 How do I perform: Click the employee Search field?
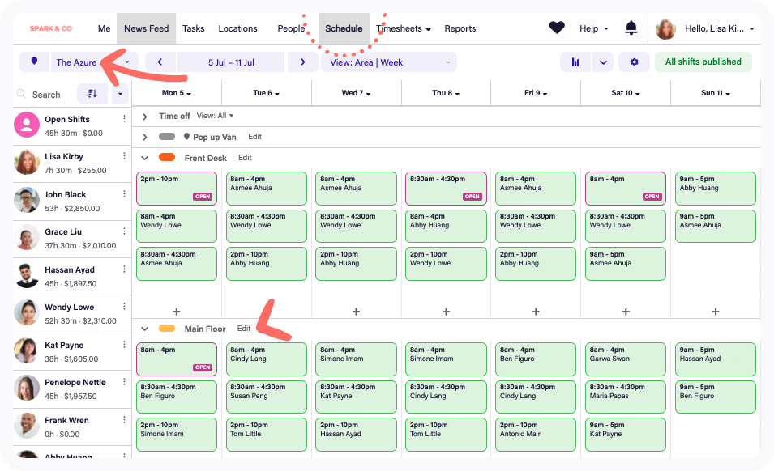[x=46, y=94]
